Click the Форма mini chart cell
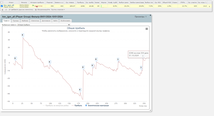 104,6
